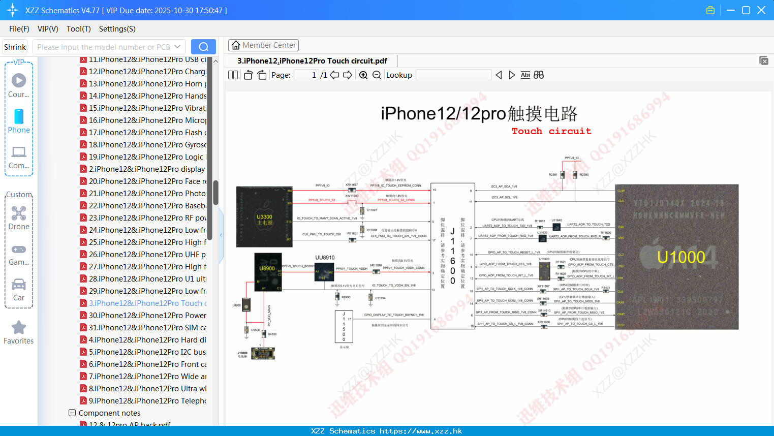
Task: Open the VIP(V) menu
Action: (48, 29)
